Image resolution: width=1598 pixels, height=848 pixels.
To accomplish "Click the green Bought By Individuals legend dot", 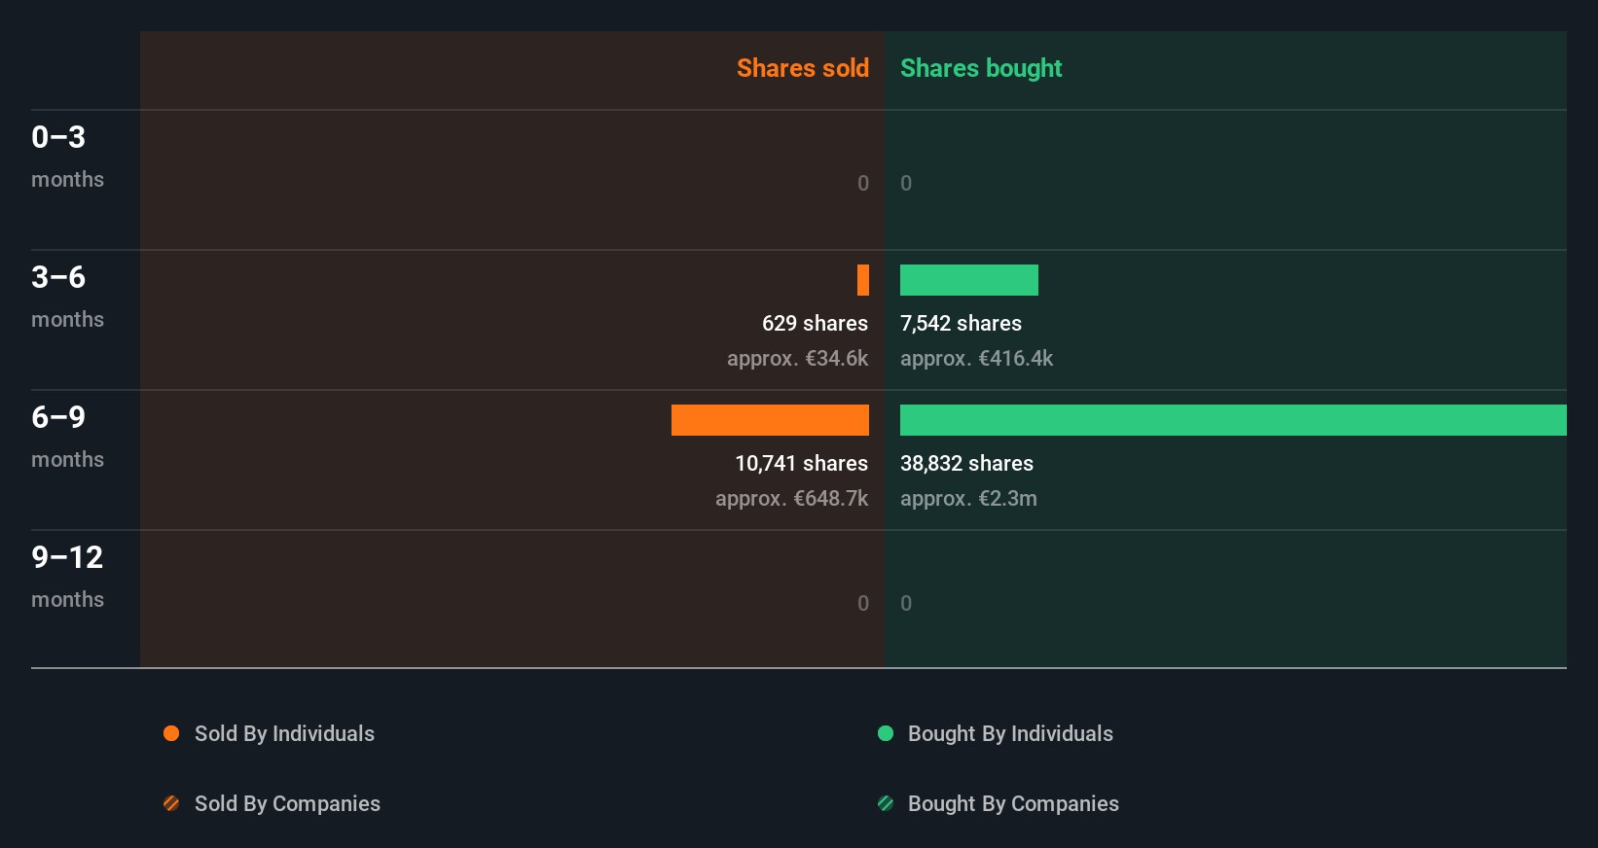I will 886,733.
